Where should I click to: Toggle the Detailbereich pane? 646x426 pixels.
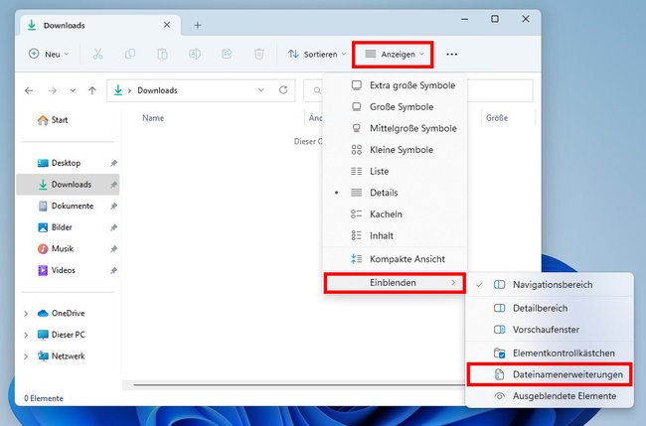coord(550,308)
